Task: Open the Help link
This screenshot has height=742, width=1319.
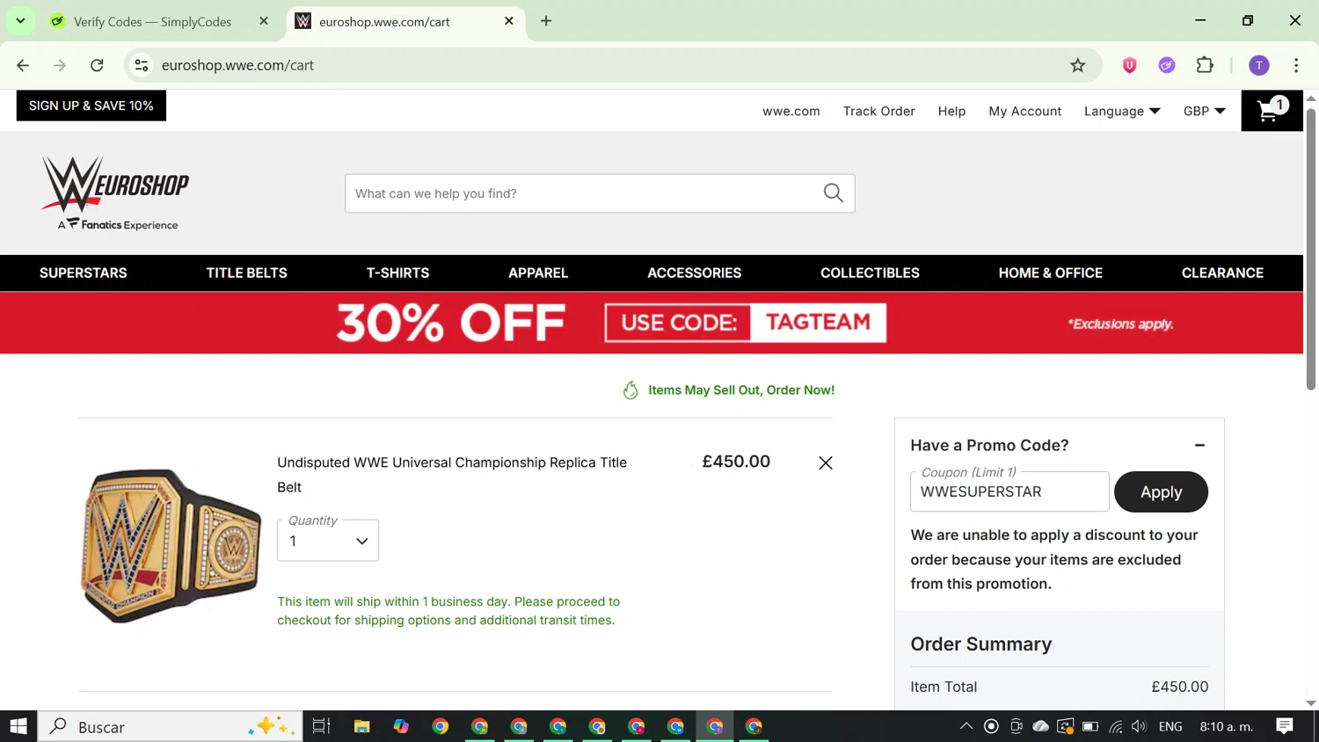Action: point(951,111)
